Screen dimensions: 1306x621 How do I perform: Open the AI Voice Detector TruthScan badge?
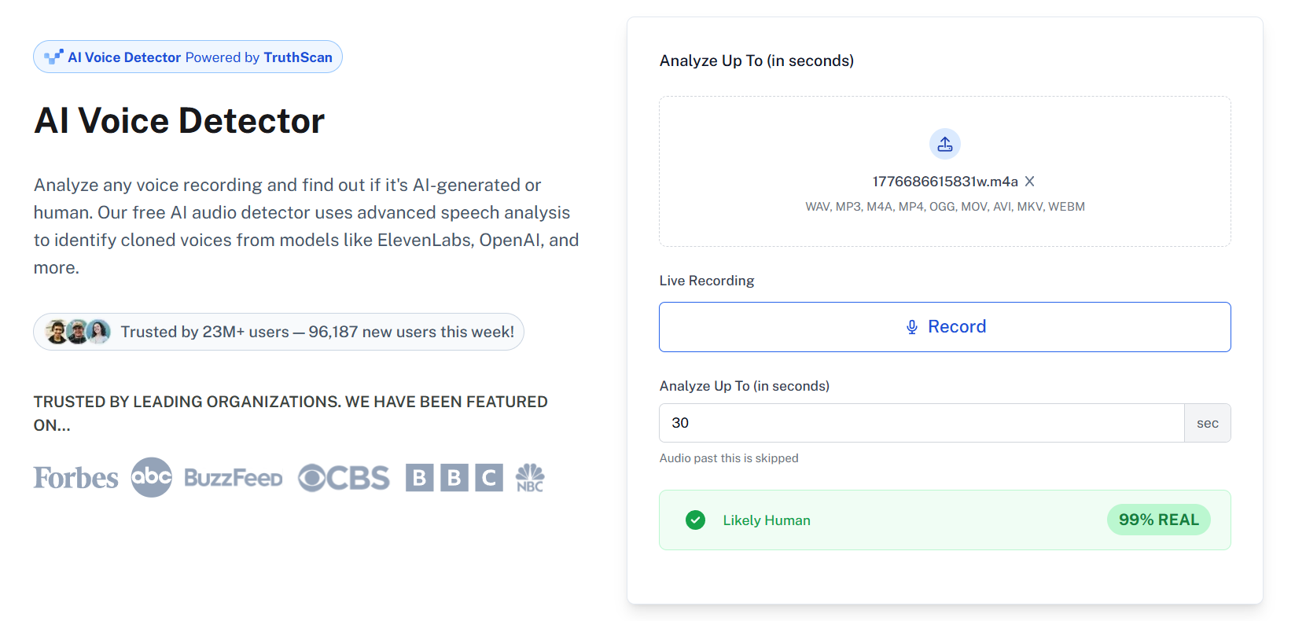pyautogui.click(x=188, y=57)
